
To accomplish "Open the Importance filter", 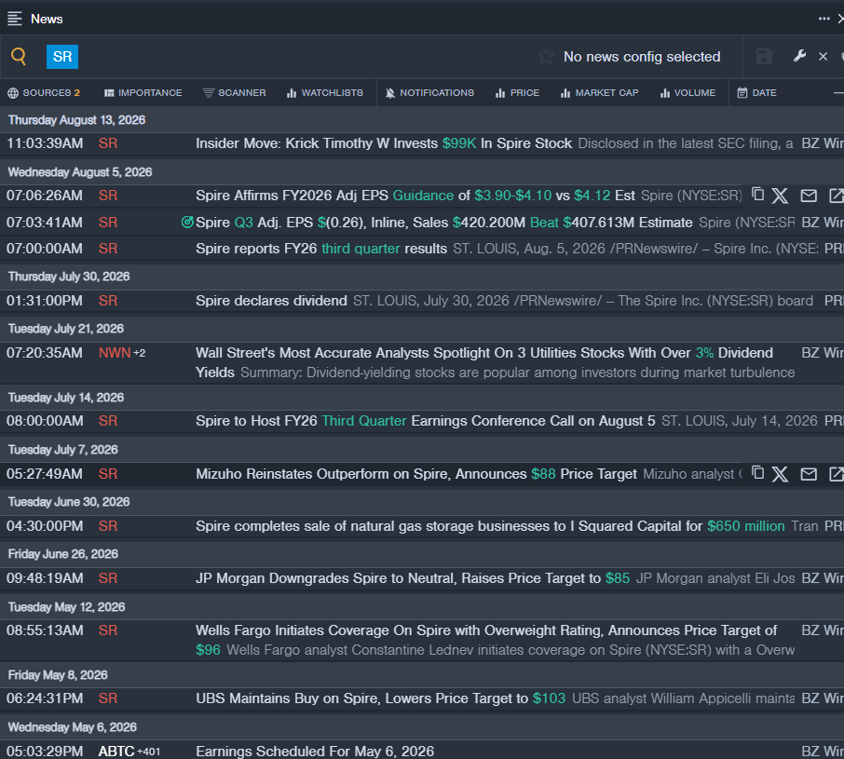I will [x=143, y=92].
